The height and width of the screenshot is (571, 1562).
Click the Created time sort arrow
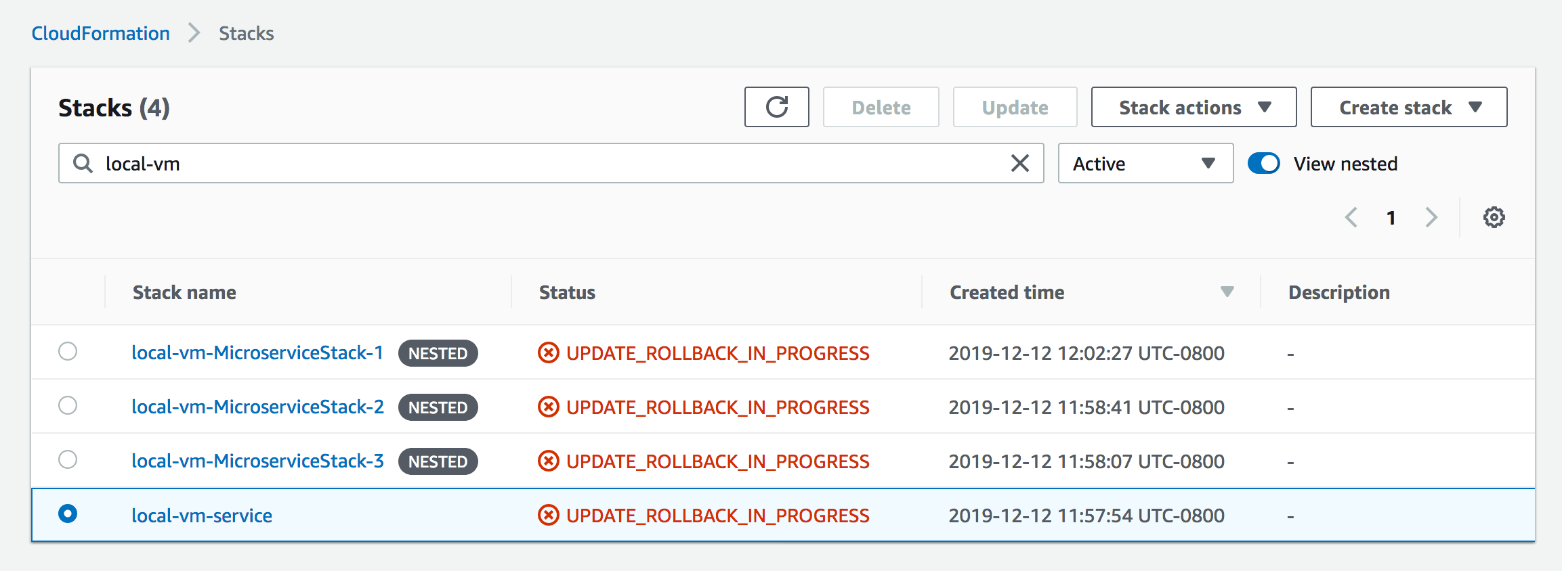(1227, 292)
